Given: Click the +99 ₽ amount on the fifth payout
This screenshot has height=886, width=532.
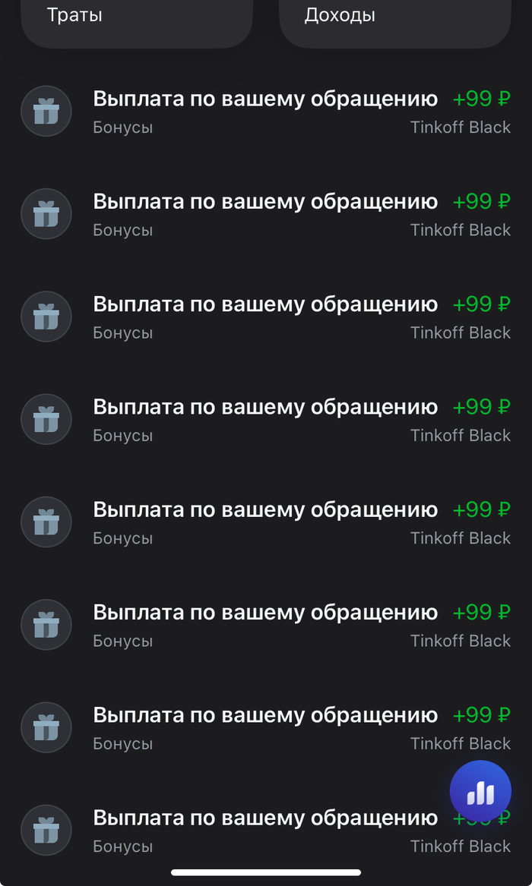Looking at the screenshot, I should click(481, 509).
